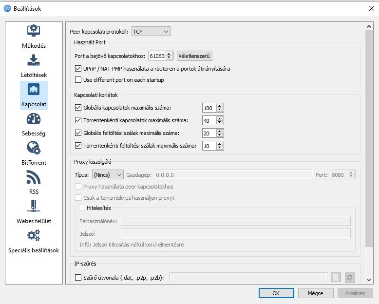Open the RSS feed icon
Image resolution: width=379 pixels, height=304 pixels.
click(34, 177)
